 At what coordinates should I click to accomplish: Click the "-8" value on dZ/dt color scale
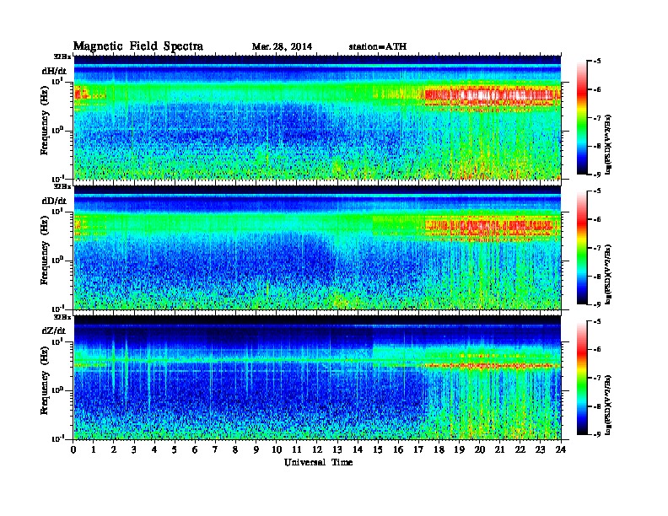[597, 406]
